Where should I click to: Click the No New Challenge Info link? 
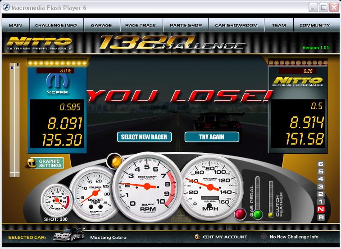click(294, 237)
